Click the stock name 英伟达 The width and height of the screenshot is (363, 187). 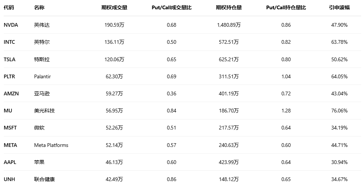pyautogui.click(x=41, y=25)
